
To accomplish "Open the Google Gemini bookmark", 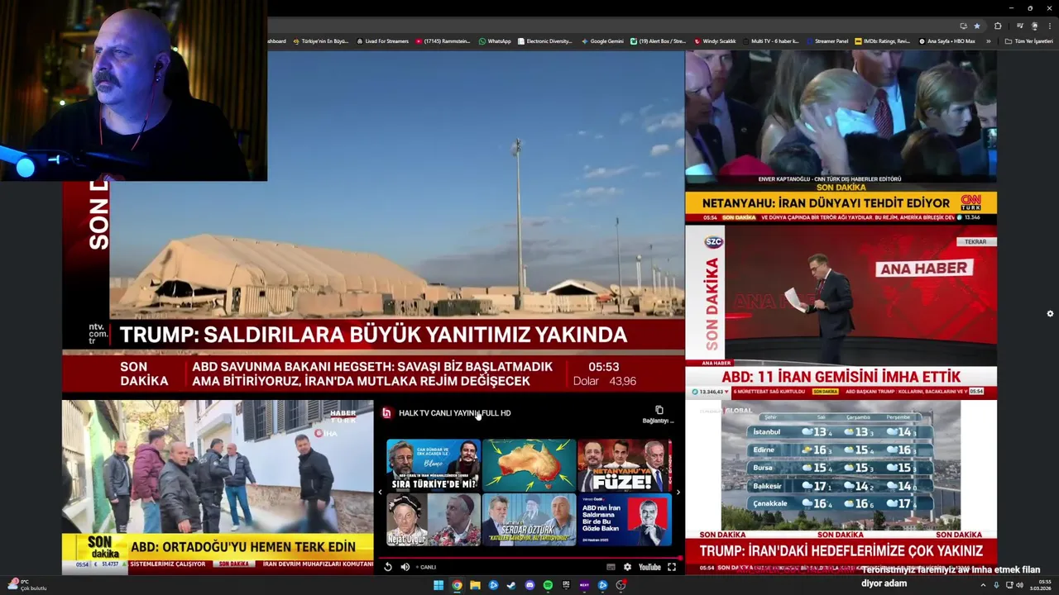I will coord(602,40).
